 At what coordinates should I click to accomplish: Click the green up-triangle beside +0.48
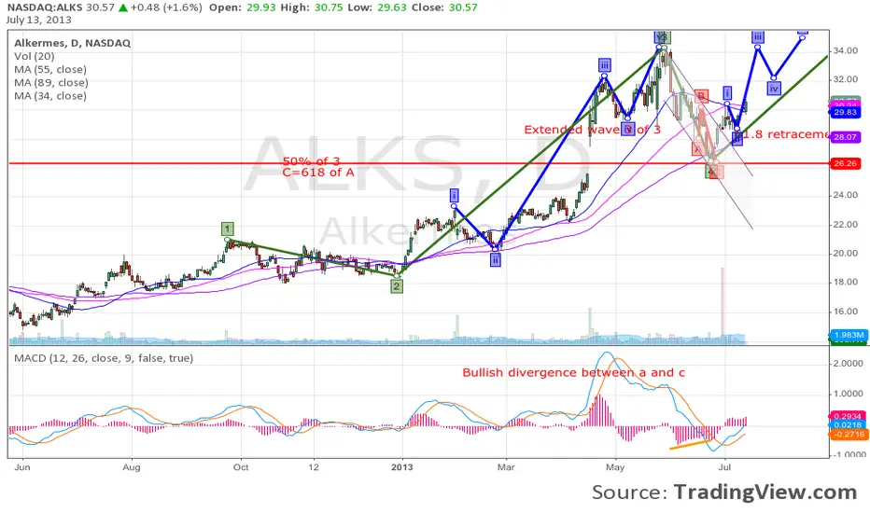tap(123, 7)
